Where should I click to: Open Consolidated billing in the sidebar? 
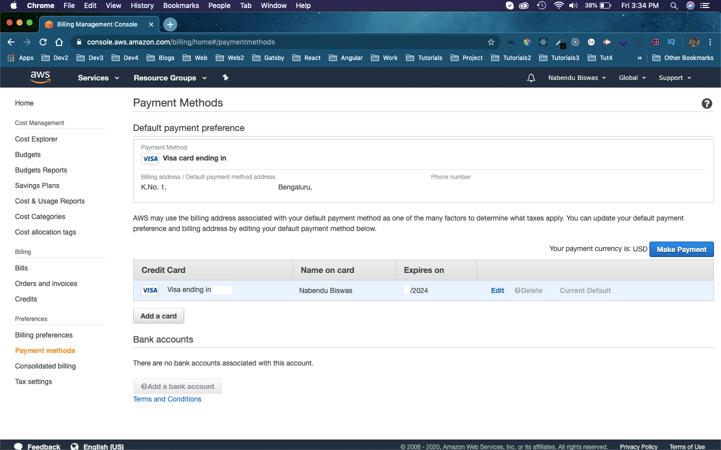[45, 366]
